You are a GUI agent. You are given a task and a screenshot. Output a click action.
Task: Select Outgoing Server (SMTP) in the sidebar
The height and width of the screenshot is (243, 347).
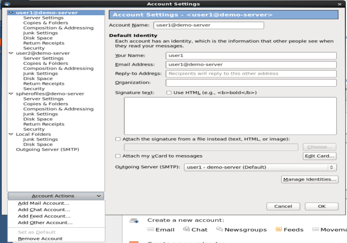tap(47, 149)
